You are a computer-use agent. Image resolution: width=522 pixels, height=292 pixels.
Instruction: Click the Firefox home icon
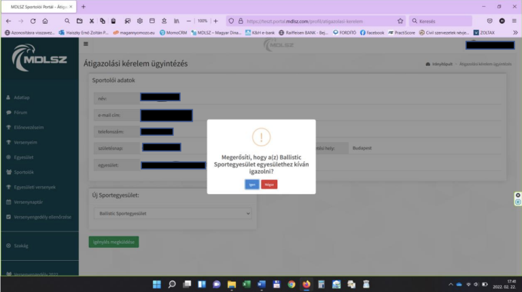(44, 21)
